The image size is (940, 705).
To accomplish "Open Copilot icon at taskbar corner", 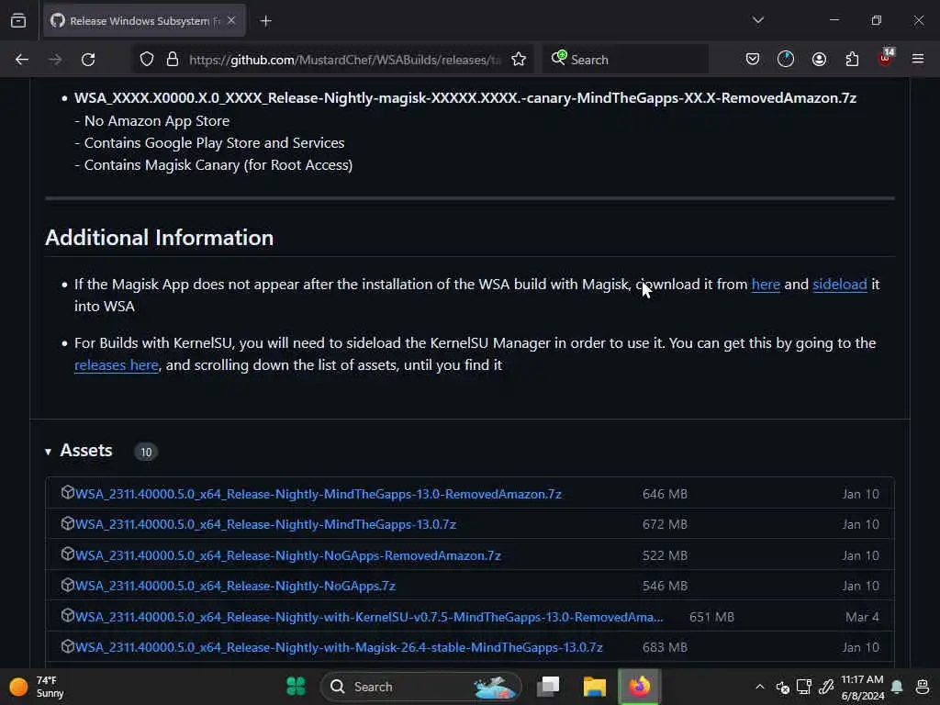I will pyautogui.click(x=922, y=687).
